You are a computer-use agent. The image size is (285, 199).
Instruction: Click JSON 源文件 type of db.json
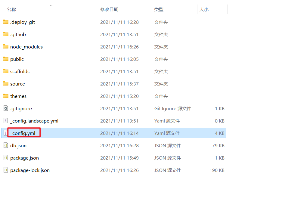point(168,145)
